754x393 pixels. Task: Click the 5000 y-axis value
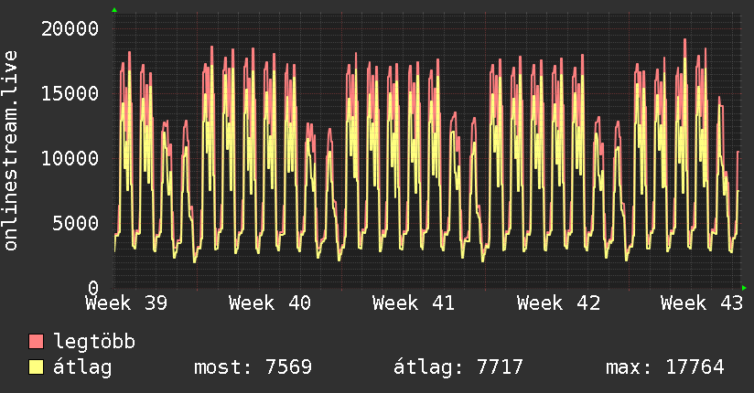(76, 223)
